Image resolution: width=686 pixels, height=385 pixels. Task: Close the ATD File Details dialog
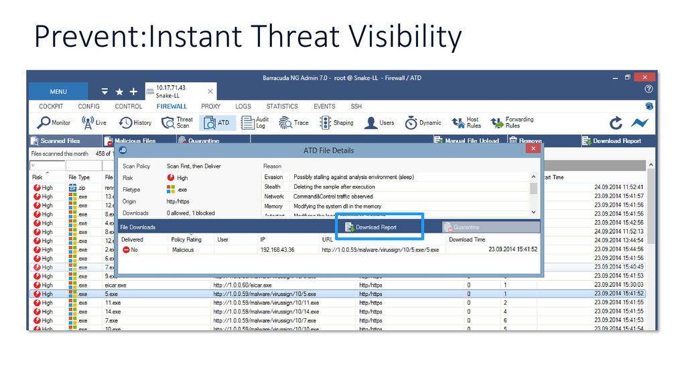coord(533,148)
